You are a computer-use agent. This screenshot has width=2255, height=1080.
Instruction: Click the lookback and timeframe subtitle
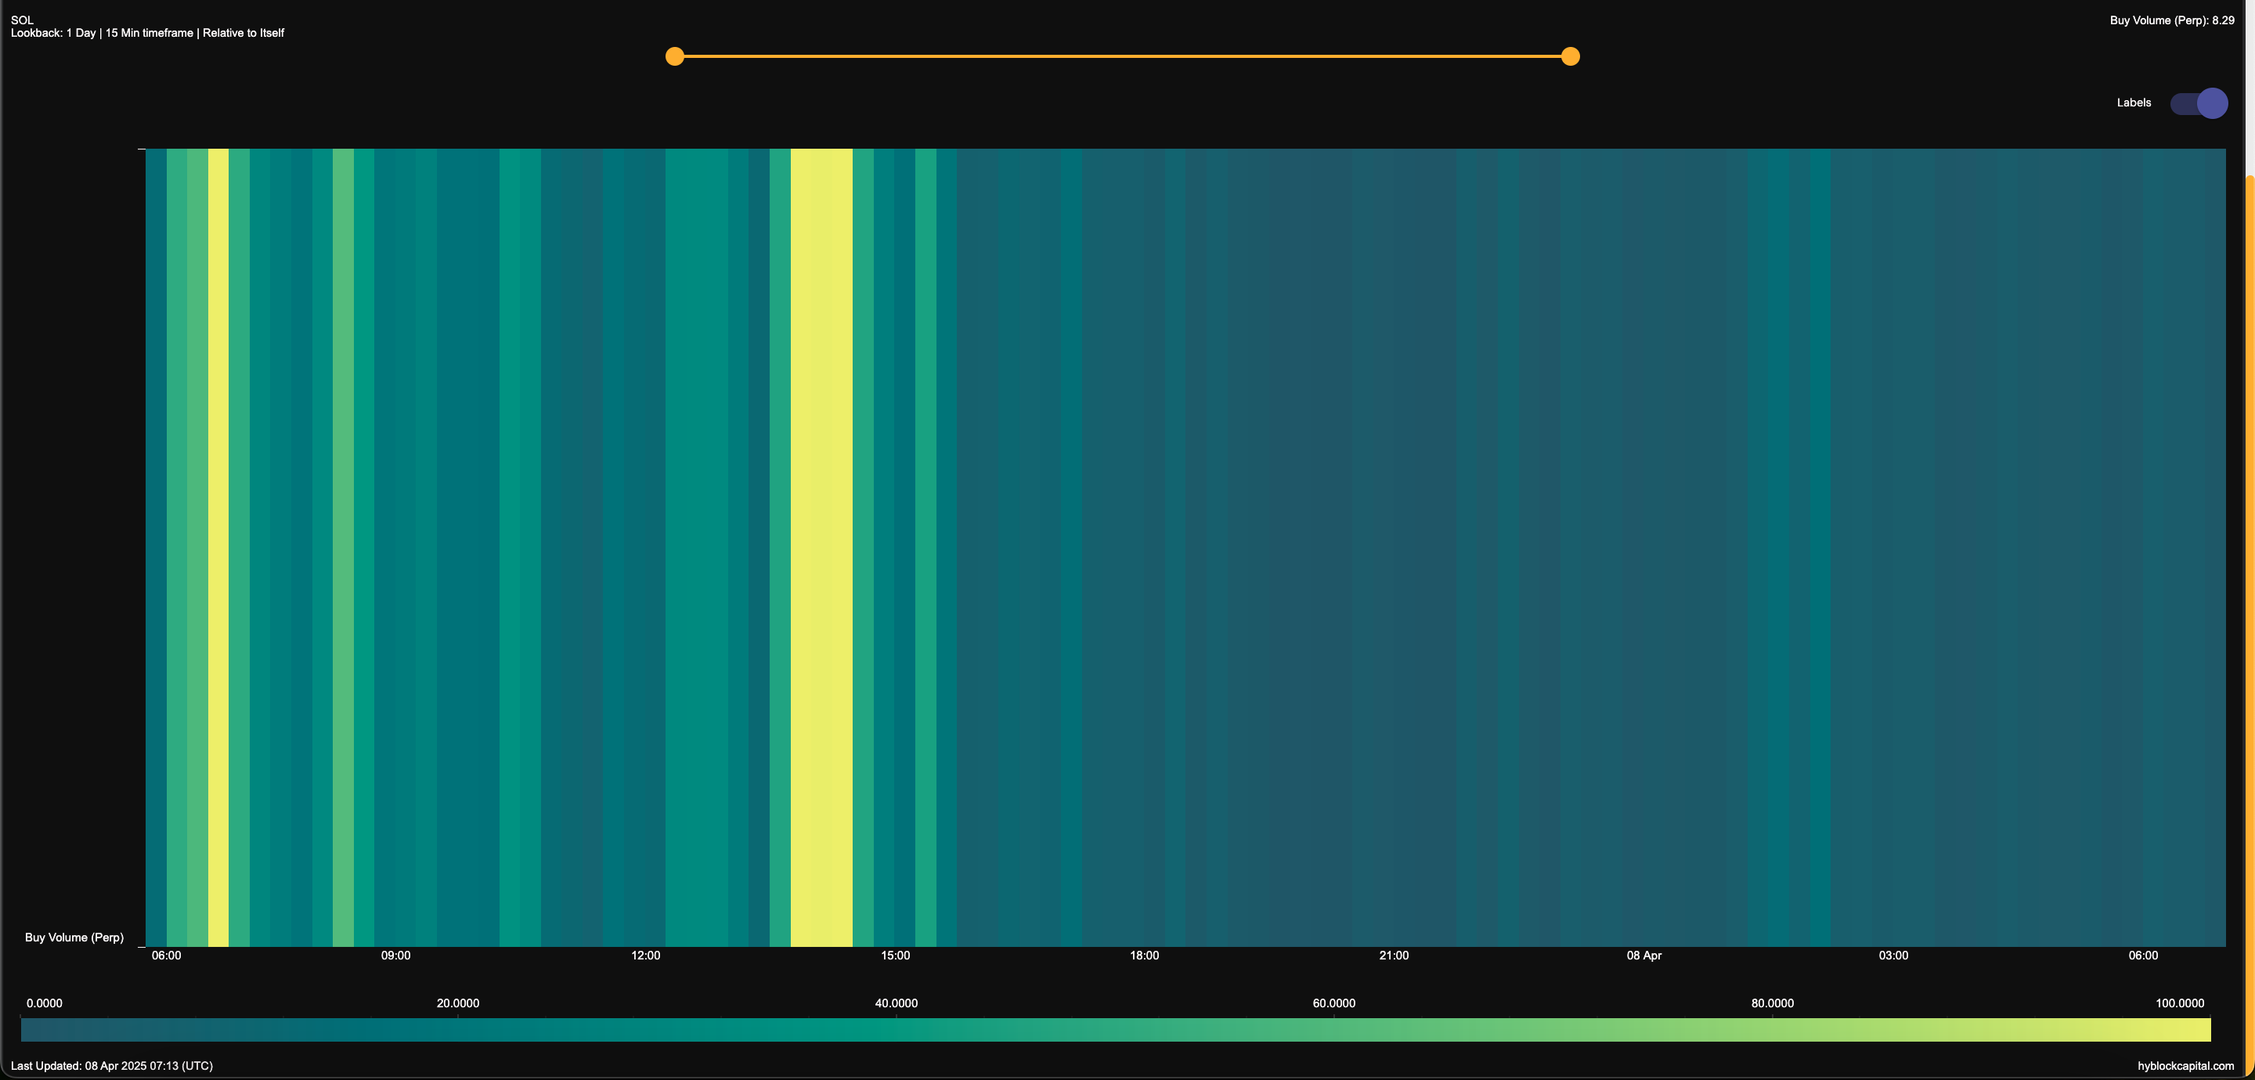coord(147,33)
